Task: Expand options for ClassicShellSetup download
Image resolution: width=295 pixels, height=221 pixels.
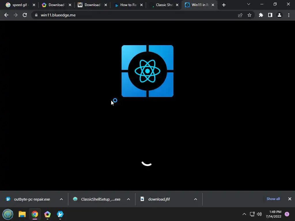Action: tap(128, 199)
